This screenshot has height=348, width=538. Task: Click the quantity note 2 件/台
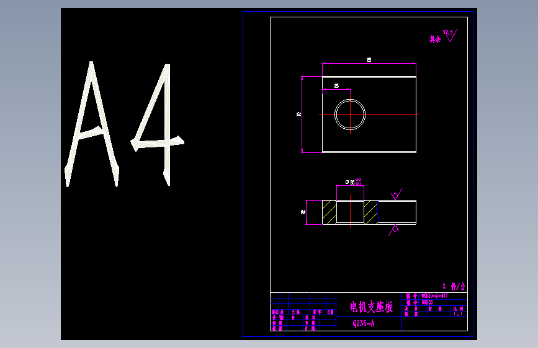(454, 286)
